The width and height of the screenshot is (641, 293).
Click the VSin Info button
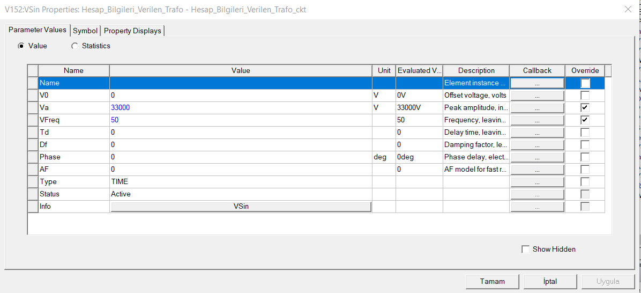click(241, 207)
